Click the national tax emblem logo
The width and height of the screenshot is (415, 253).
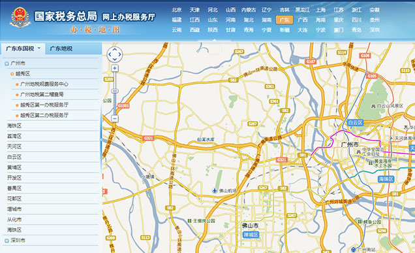(20, 18)
